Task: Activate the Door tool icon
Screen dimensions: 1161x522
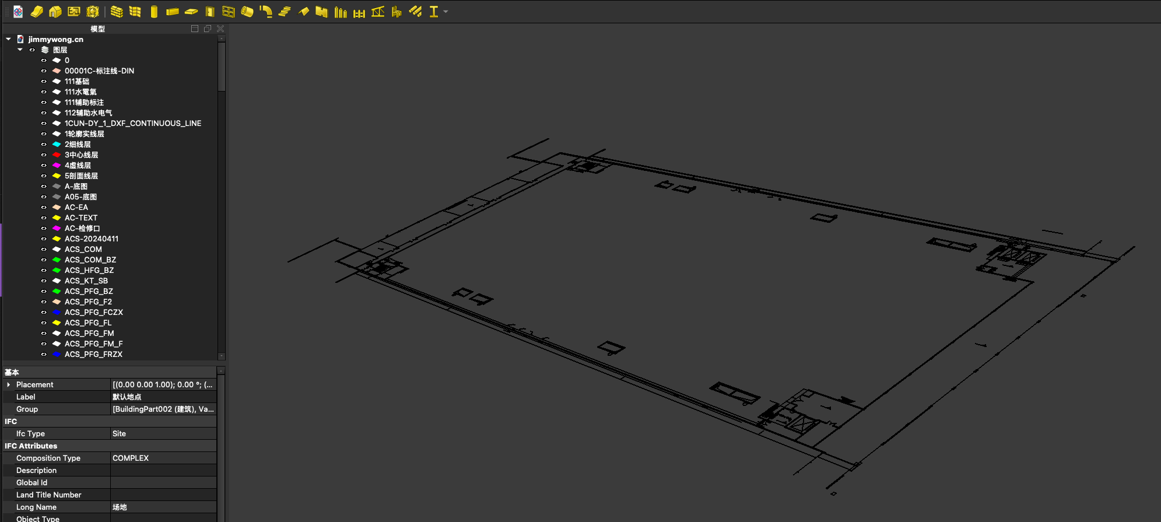Action: point(210,12)
